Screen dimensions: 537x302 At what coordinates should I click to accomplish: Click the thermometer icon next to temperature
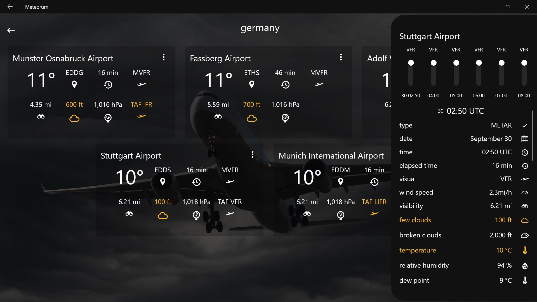click(x=525, y=250)
